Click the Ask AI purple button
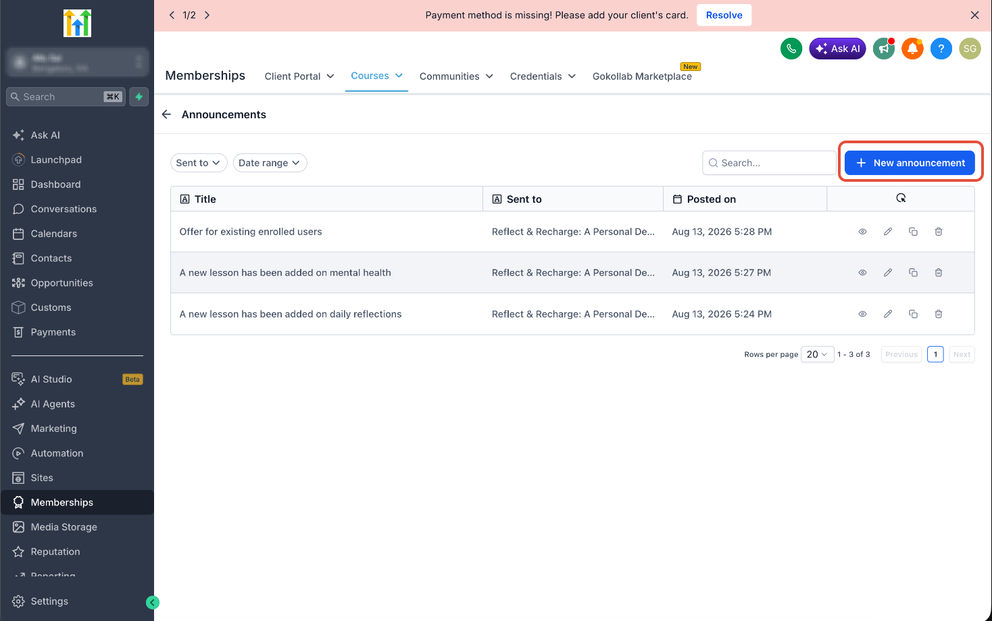The height and width of the screenshot is (621, 992). click(837, 49)
